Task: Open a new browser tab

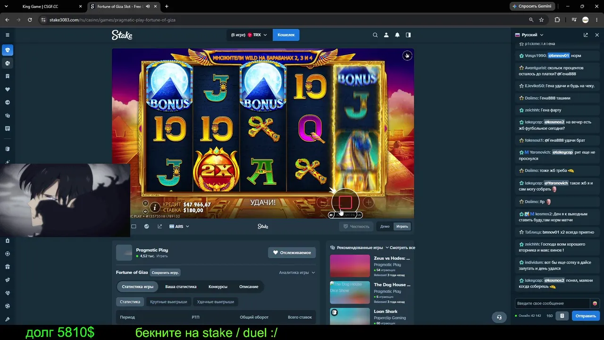Action: pyautogui.click(x=167, y=7)
